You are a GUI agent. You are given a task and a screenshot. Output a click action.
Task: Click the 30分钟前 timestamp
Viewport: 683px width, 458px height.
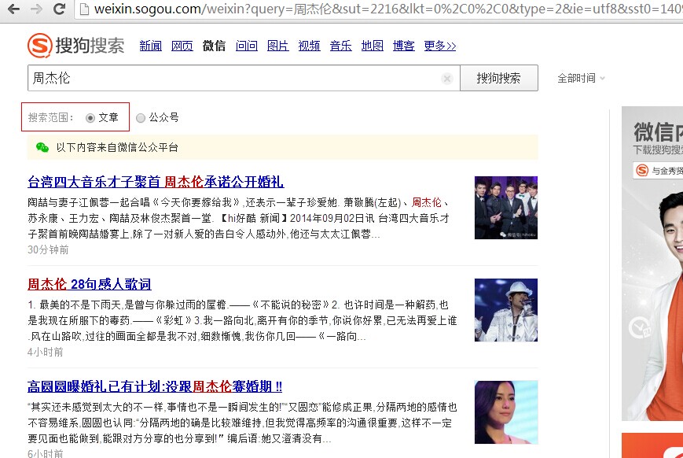click(x=48, y=250)
